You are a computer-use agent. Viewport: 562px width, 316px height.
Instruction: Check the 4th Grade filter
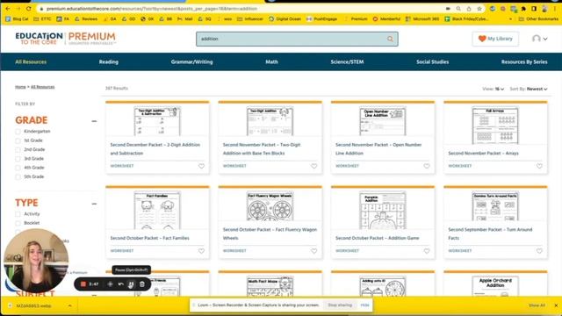[x=18, y=168]
